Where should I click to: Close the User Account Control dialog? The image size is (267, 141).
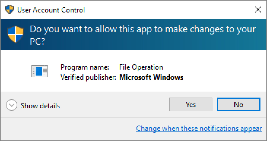coord(258,10)
